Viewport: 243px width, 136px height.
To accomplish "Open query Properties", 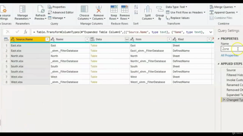I will click(57, 7).
